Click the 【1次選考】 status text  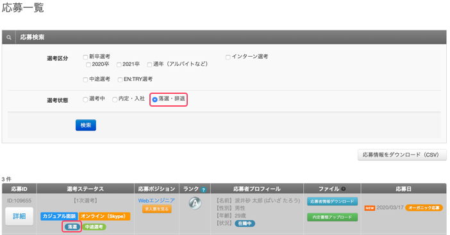(85, 201)
